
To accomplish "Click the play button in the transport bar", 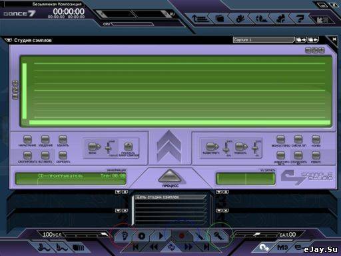I will [161, 235].
